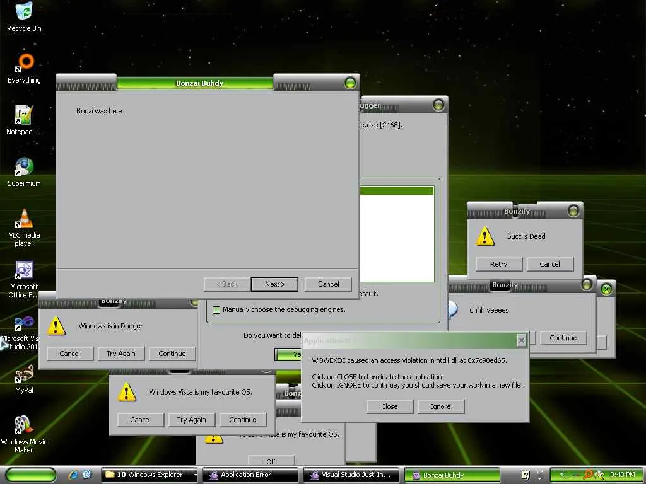Screen dimensions: 646x484
Task: Switch to Bonzai Buhdy taskbar item
Action: click(452, 475)
